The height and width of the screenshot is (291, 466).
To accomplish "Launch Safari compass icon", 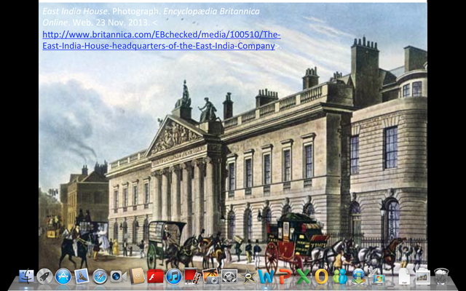I will coord(100,276).
